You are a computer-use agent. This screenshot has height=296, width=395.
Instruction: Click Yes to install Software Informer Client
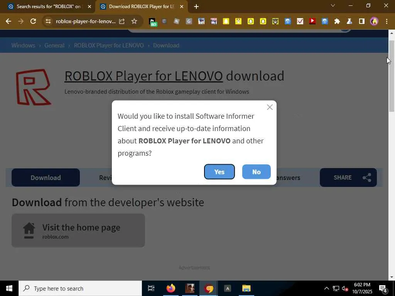coord(219,172)
